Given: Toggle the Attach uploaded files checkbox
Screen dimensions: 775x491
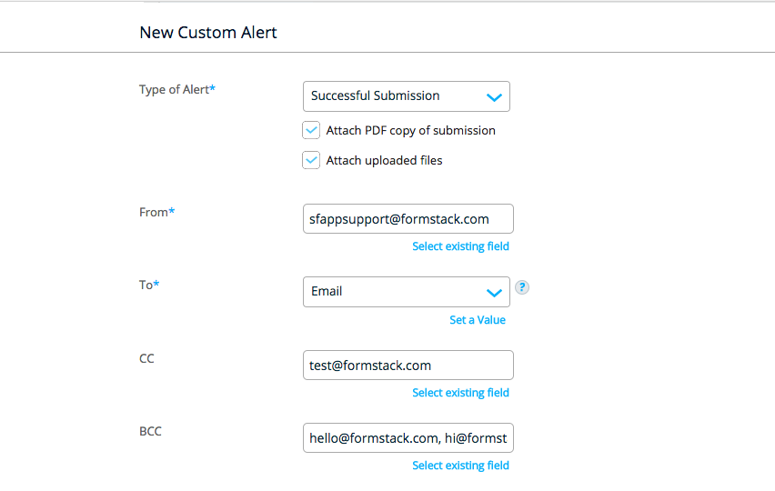Looking at the screenshot, I should [312, 160].
